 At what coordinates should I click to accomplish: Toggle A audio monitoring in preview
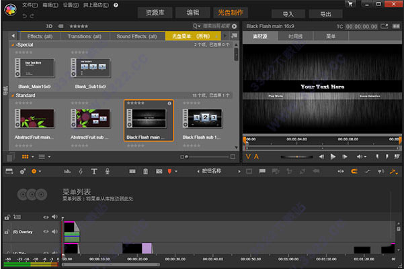tap(256, 156)
